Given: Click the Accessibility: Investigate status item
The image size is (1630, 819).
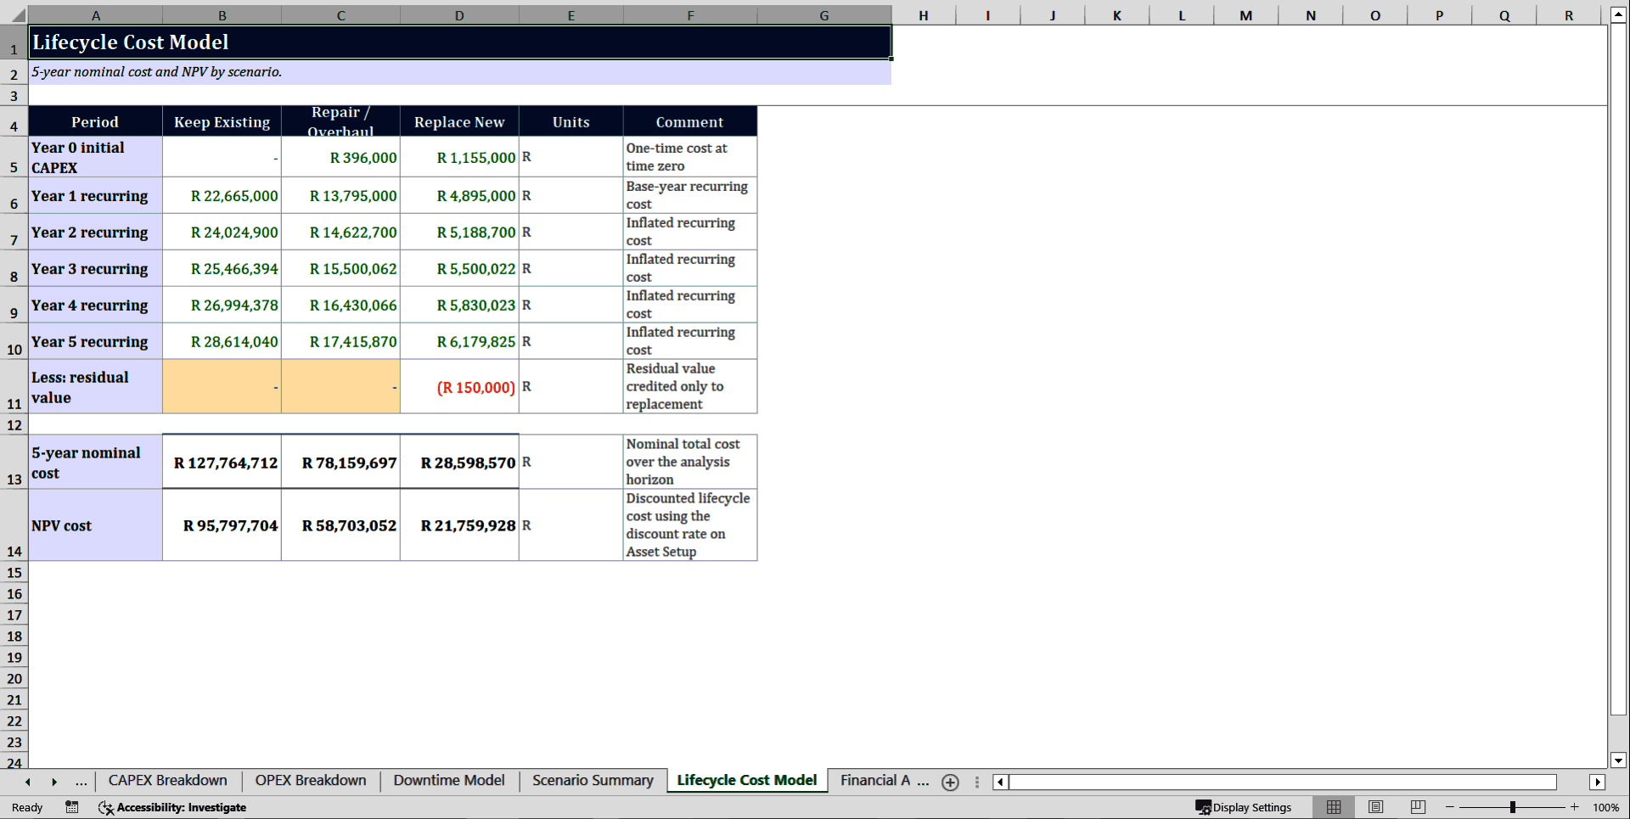Looking at the screenshot, I should point(172,807).
